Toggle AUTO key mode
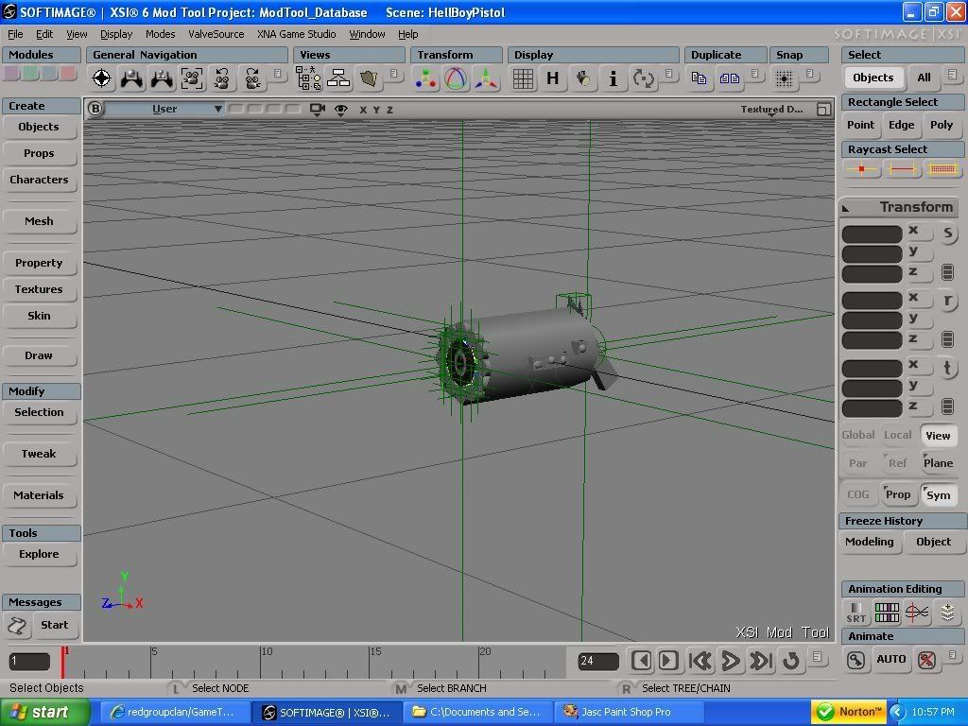The width and height of the screenshot is (968, 726). point(890,659)
